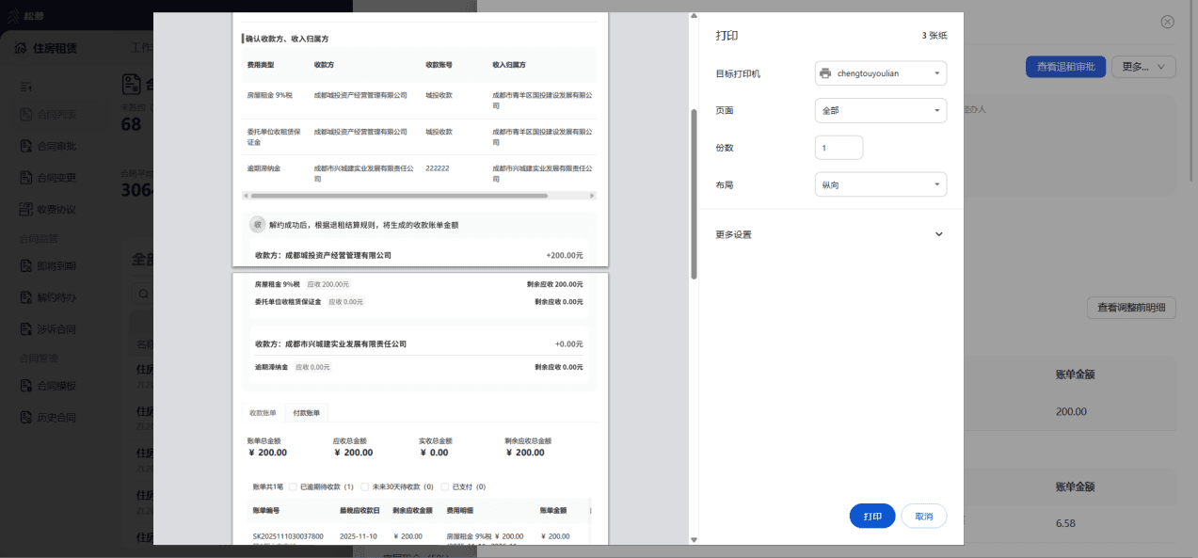This screenshot has width=1198, height=558.
Task: Click the 打印 print button
Action: coord(872,516)
